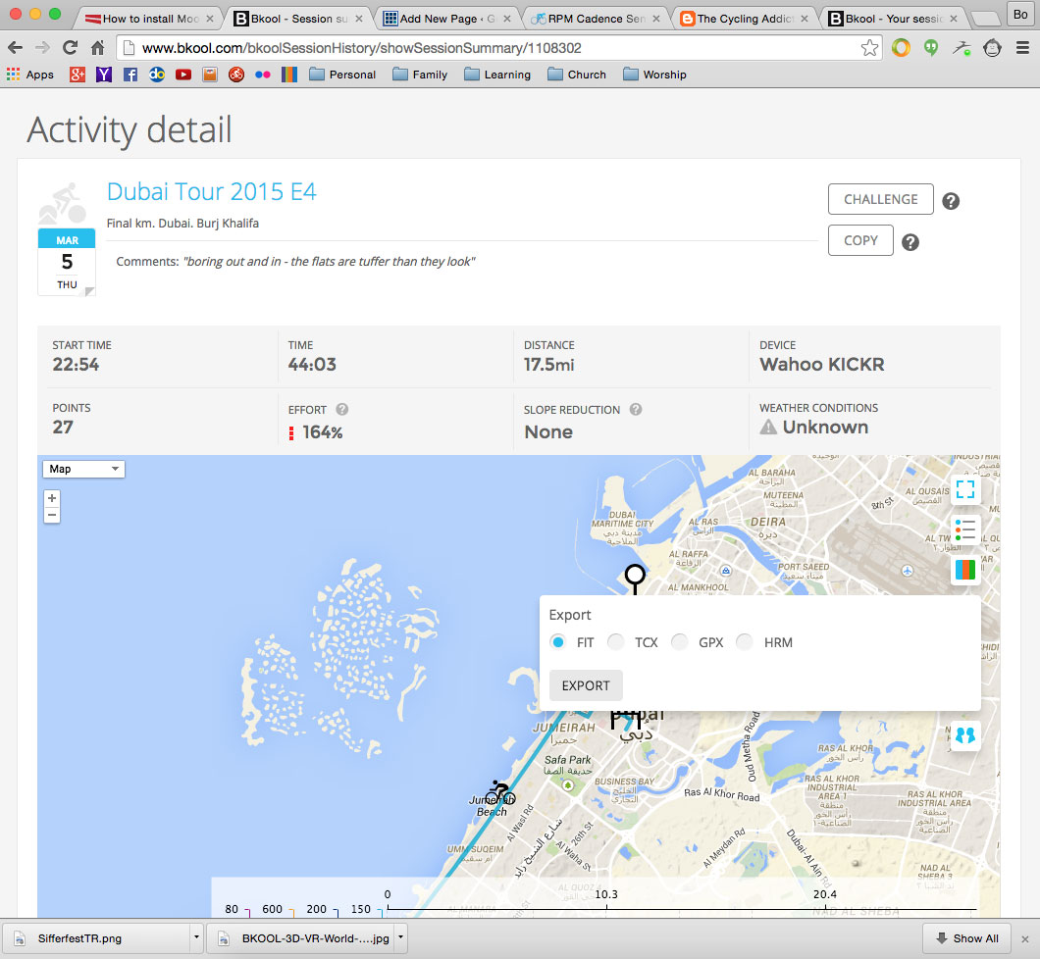1040x959 pixels.
Task: Open the Apps launcher shortcut
Action: [29, 75]
